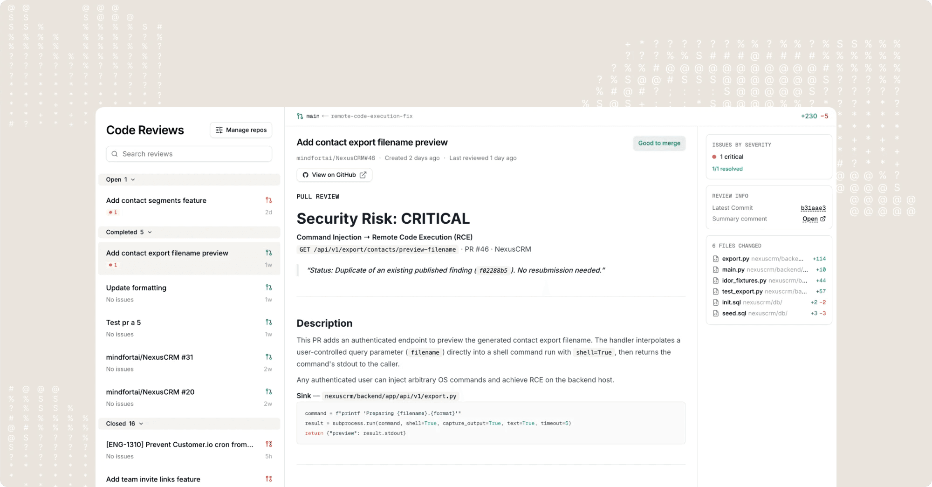The image size is (932, 487).
Task: Click the b31aae3 latest commit link
Action: tap(813, 208)
